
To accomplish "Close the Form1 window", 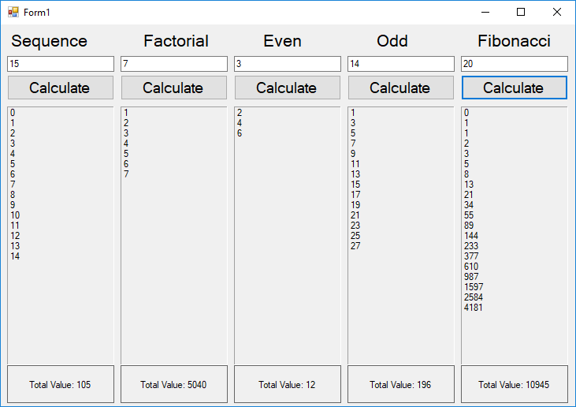I will pyautogui.click(x=556, y=12).
